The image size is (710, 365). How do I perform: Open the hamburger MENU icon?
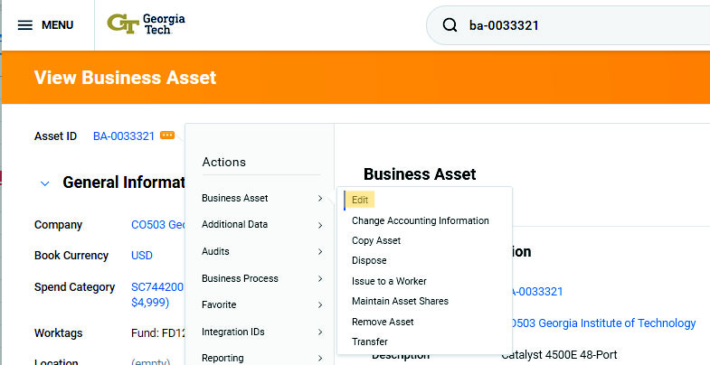coord(25,25)
